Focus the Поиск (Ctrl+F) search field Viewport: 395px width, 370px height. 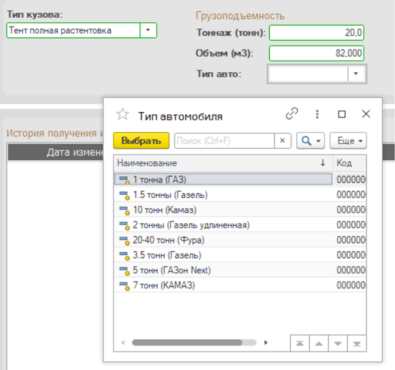tap(225, 141)
